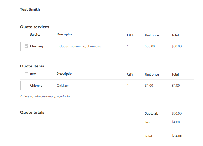Click the Subtotal amount $50.00
Screen dimensions: 203x146
click(x=176, y=113)
